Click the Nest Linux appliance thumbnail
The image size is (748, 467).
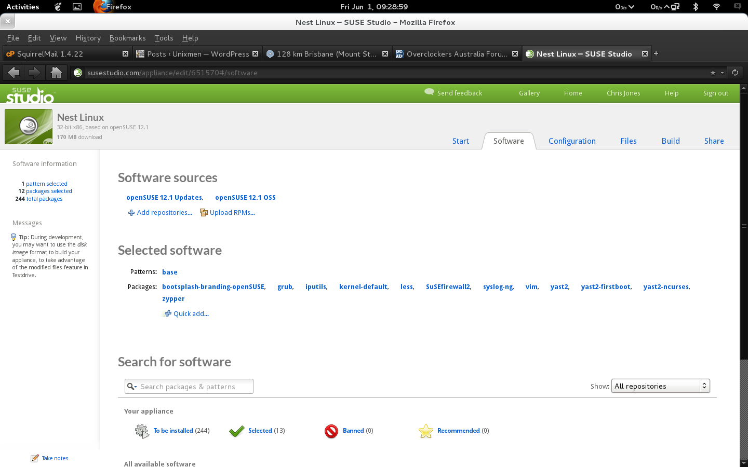29,127
